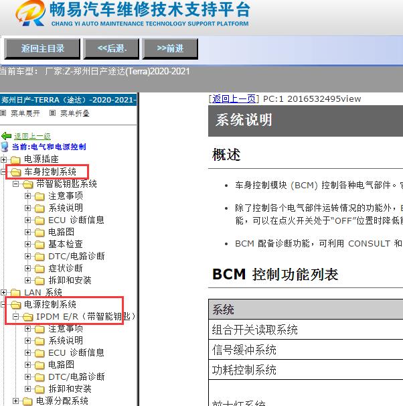The height and width of the screenshot is (406, 403).
Task: Select DTC/电路诊断 under IPDM E/R
Action: click(76, 377)
